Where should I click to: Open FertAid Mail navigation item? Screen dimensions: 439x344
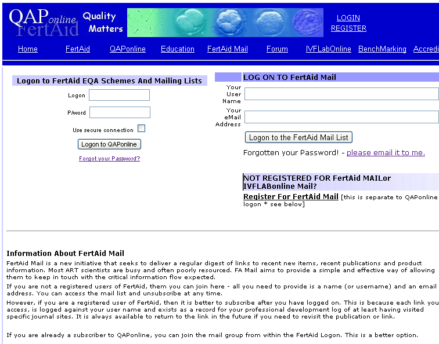[x=228, y=49]
